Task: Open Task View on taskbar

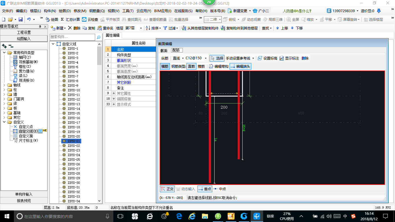Action: pyautogui.click(x=120, y=216)
